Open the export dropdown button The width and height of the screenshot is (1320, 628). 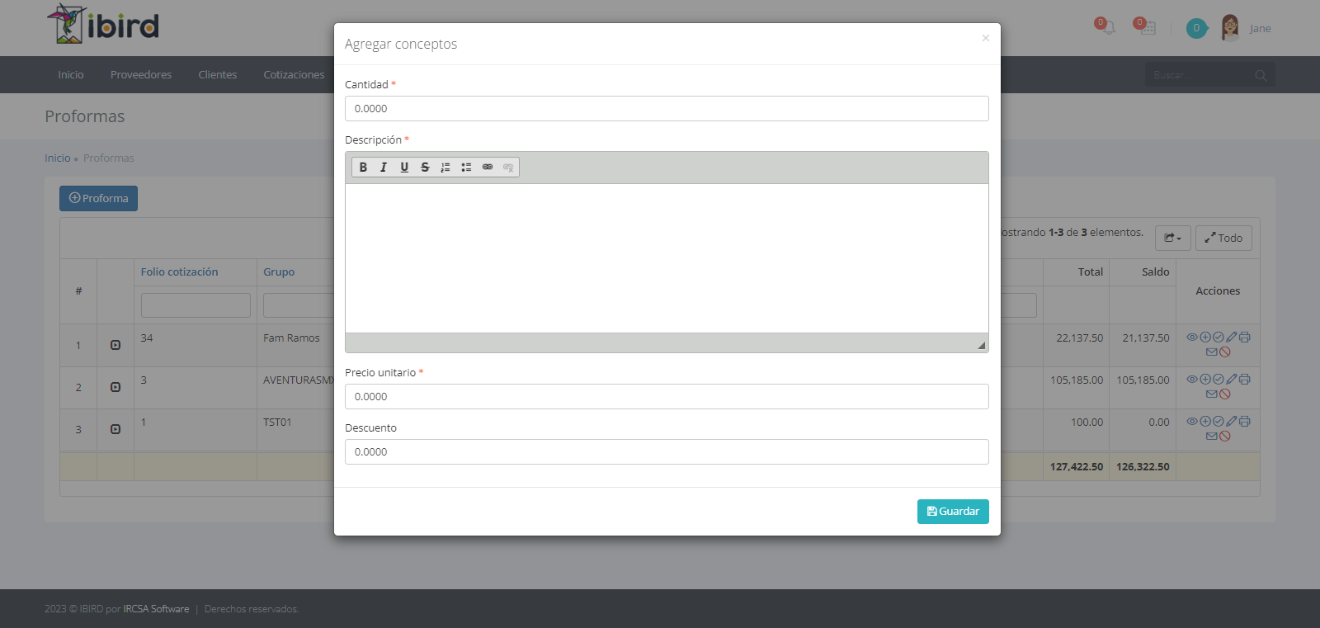coord(1172,238)
